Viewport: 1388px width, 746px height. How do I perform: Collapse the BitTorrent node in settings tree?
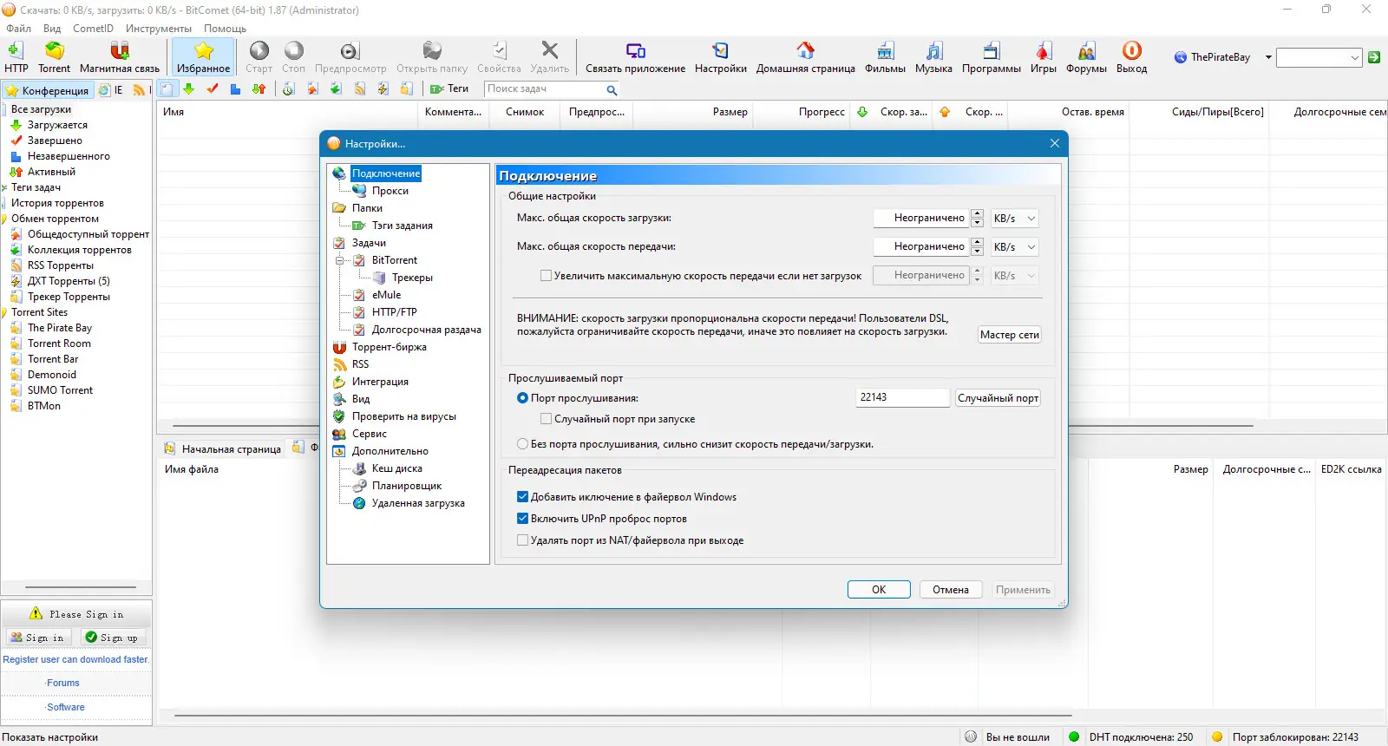[x=340, y=260]
